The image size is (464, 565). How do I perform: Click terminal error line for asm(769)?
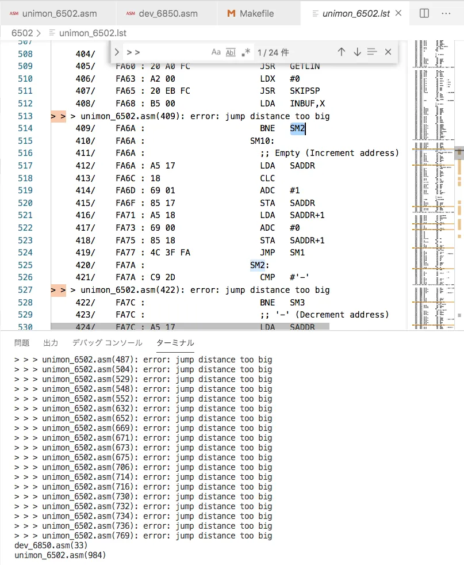143,536
